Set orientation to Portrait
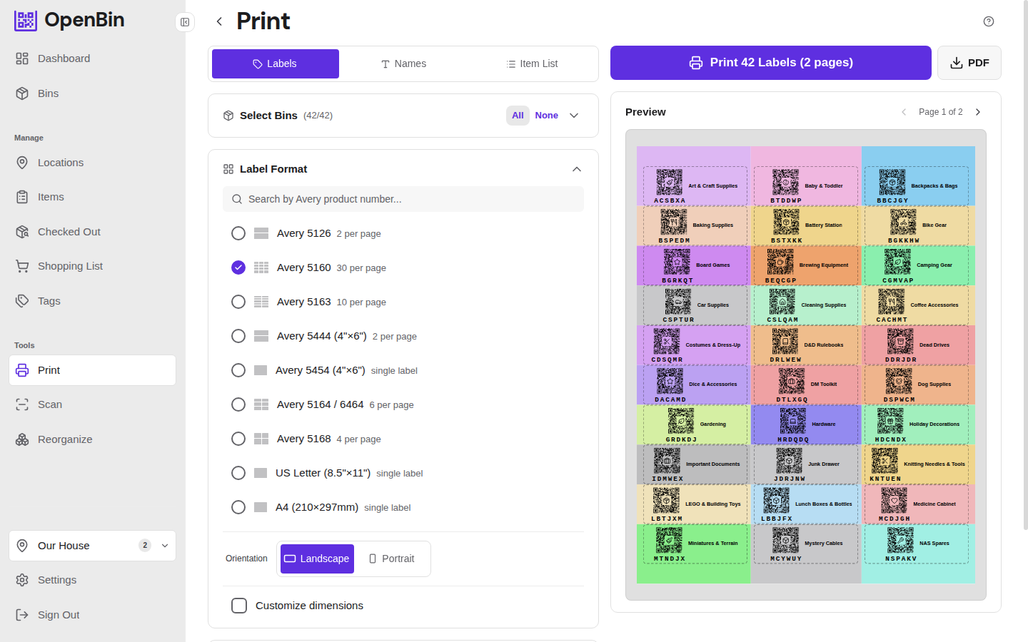The image size is (1028, 642). point(391,559)
